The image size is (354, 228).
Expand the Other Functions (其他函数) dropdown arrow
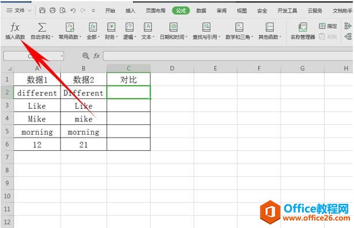(280, 37)
